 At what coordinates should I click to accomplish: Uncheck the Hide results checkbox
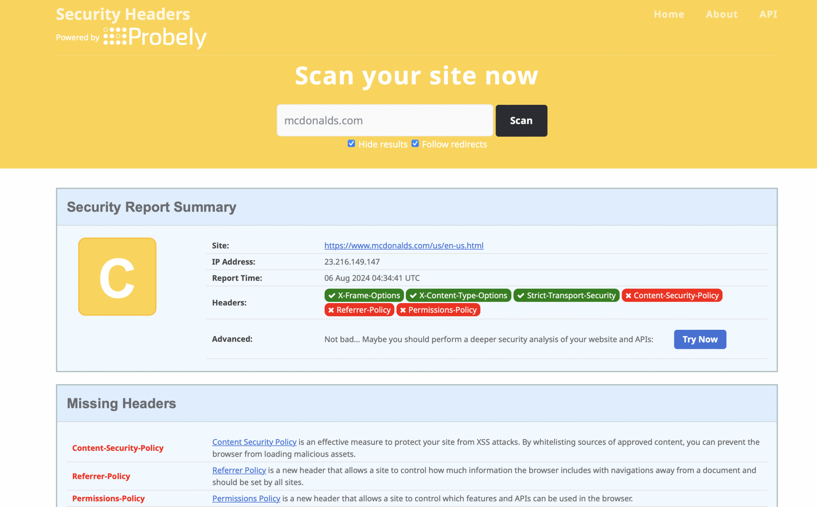[x=351, y=143]
